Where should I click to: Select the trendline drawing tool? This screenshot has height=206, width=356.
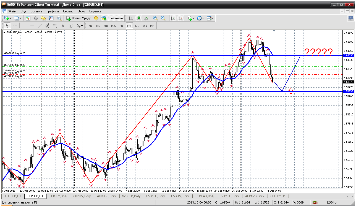point(40,26)
